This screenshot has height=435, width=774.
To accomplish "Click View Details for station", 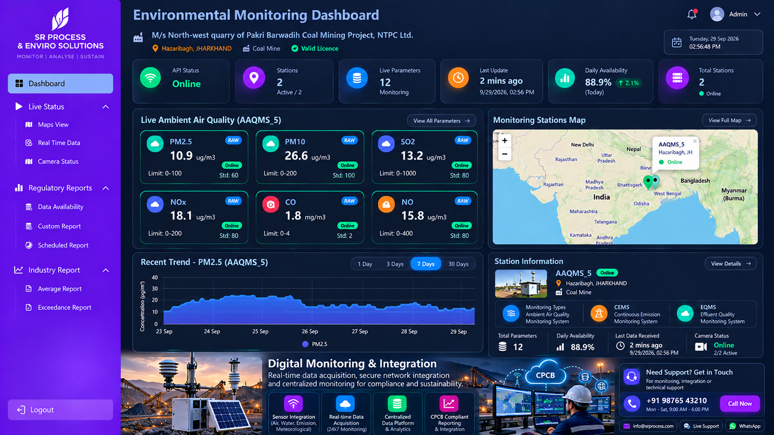I will click(730, 263).
